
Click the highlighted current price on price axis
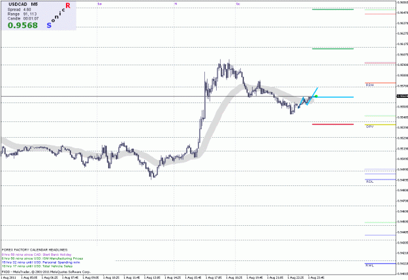[x=402, y=97]
